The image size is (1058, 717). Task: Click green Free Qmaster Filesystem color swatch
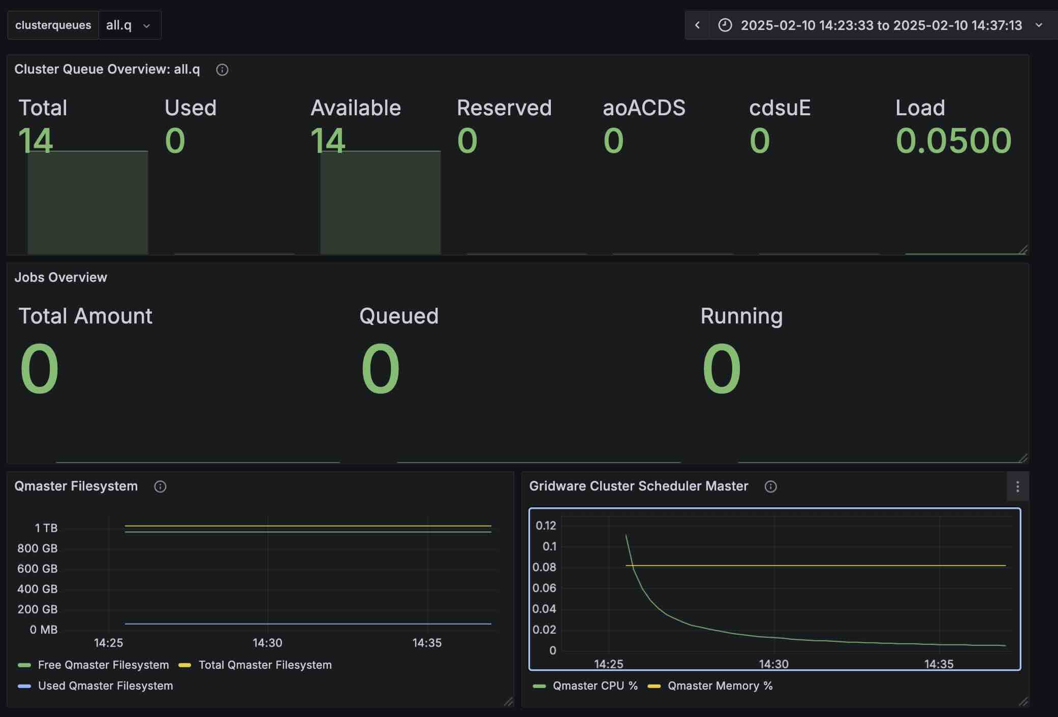(24, 665)
